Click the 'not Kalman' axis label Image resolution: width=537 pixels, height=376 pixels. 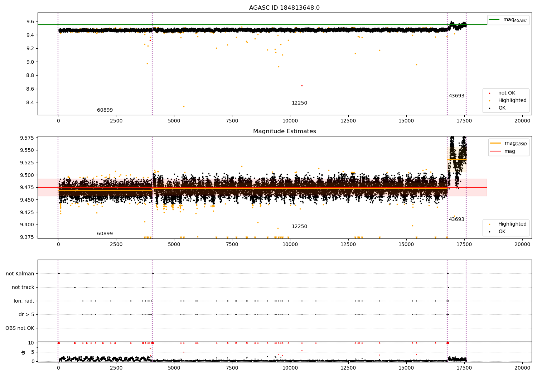[20, 274]
